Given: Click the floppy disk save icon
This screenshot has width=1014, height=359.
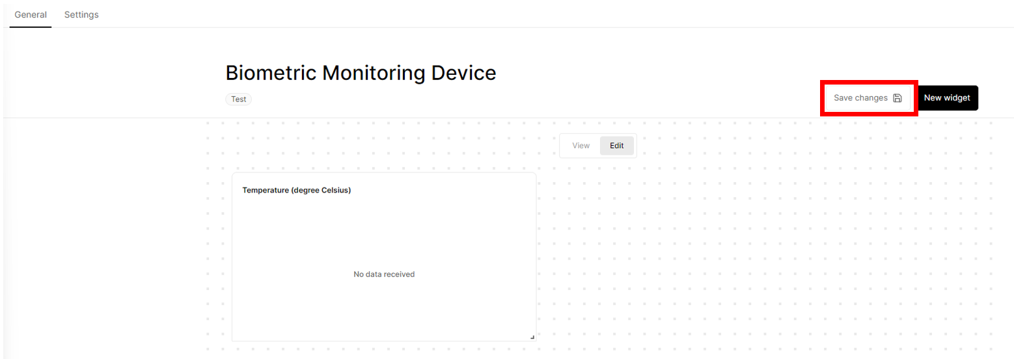Looking at the screenshot, I should click(897, 98).
